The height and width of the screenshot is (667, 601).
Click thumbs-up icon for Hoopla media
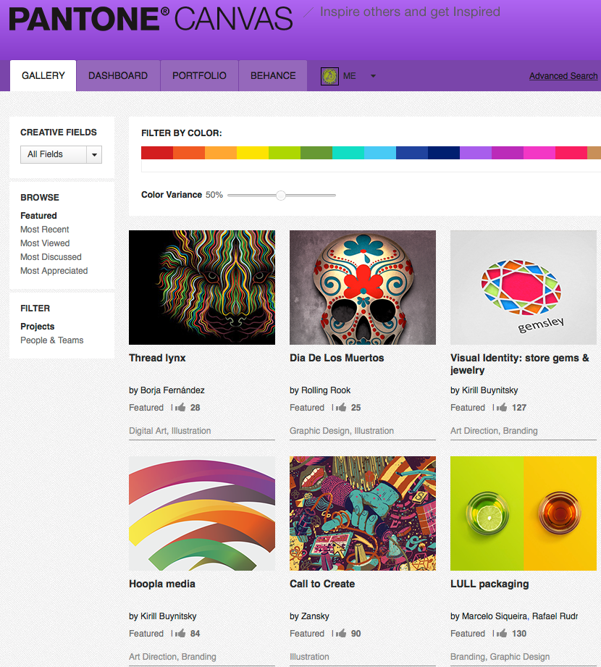(180, 633)
